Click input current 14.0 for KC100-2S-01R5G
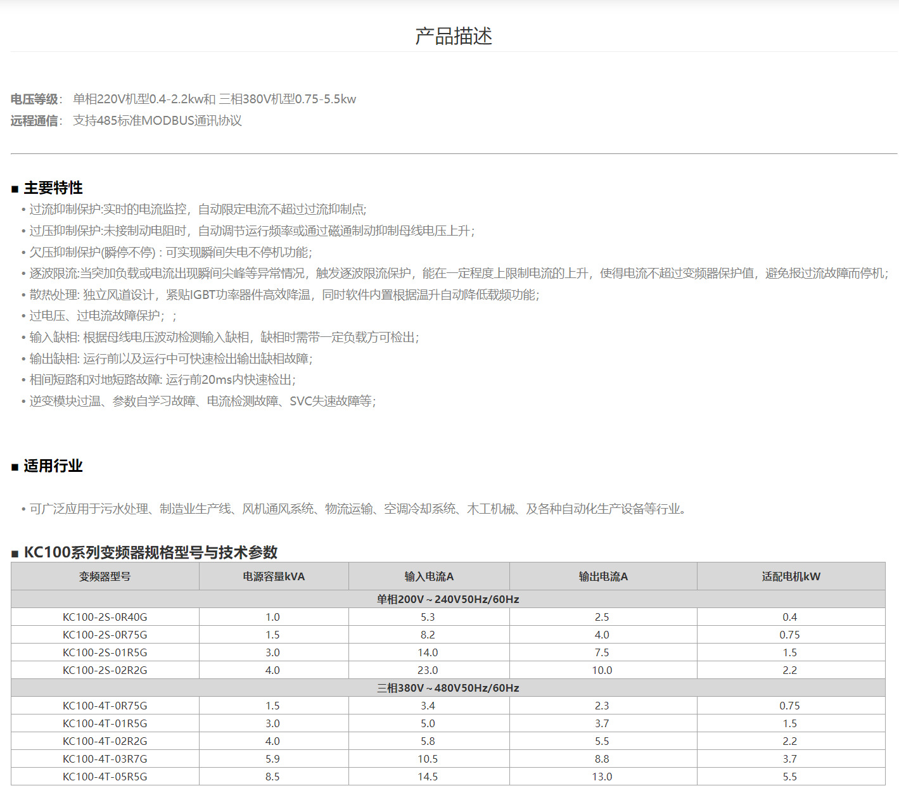The width and height of the screenshot is (899, 800). click(x=428, y=652)
